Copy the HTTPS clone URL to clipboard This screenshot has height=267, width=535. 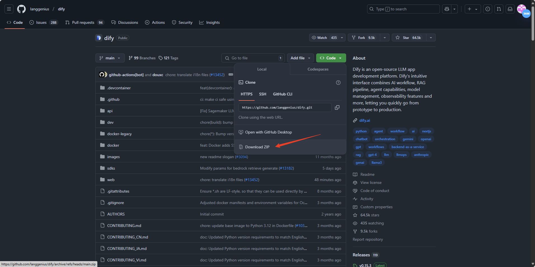337,107
